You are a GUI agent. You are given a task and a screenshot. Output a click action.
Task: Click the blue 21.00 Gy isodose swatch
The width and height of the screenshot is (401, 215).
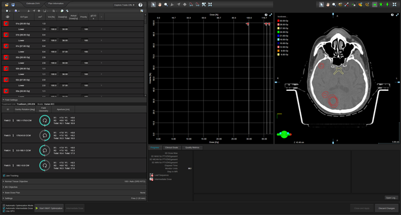(278, 36)
